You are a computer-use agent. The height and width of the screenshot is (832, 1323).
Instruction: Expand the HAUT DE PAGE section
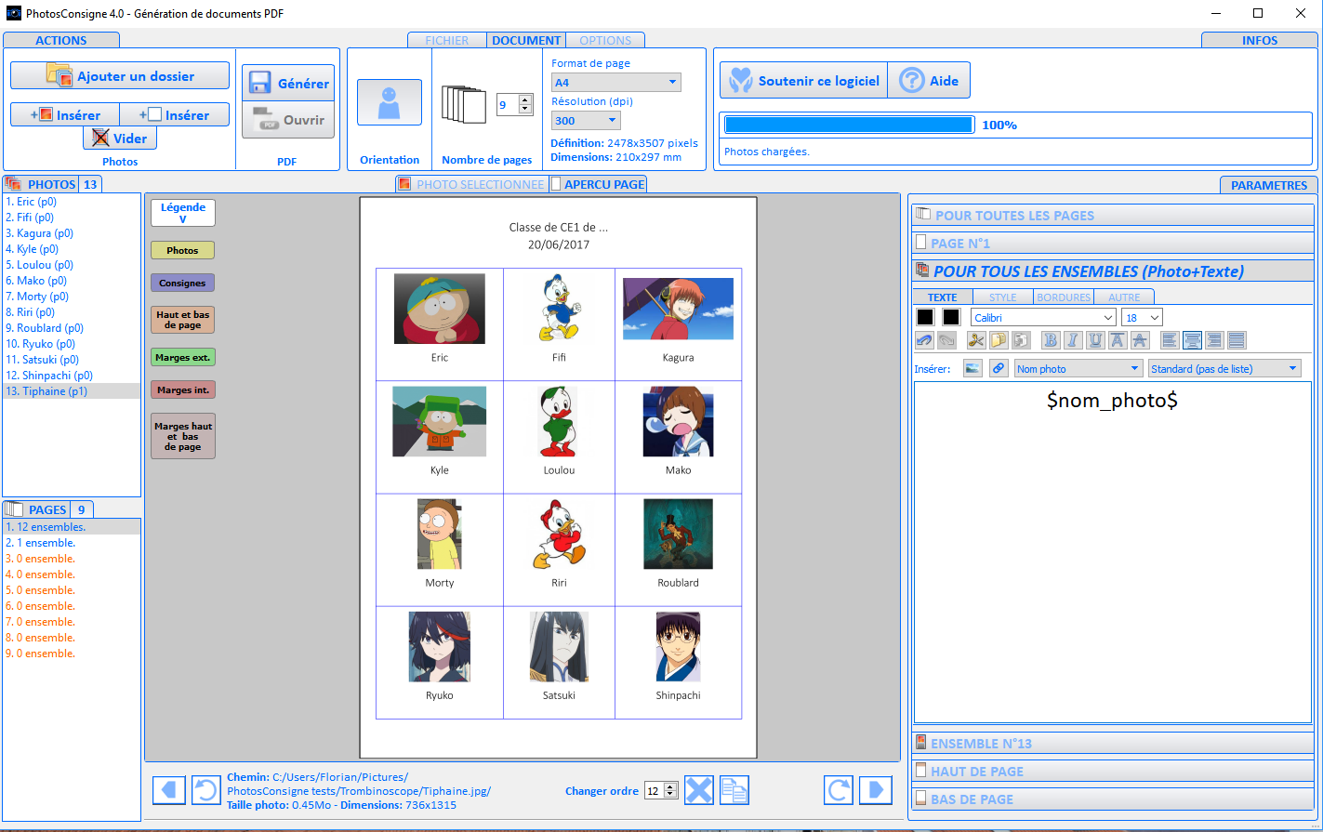click(x=1112, y=771)
